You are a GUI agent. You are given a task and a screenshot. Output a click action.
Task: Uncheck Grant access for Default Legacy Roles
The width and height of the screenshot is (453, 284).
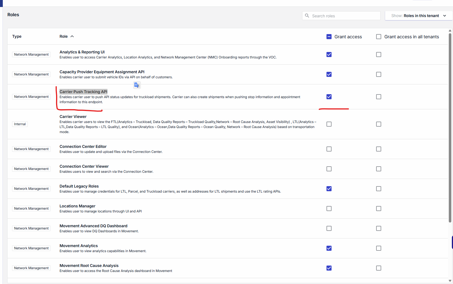pyautogui.click(x=329, y=189)
